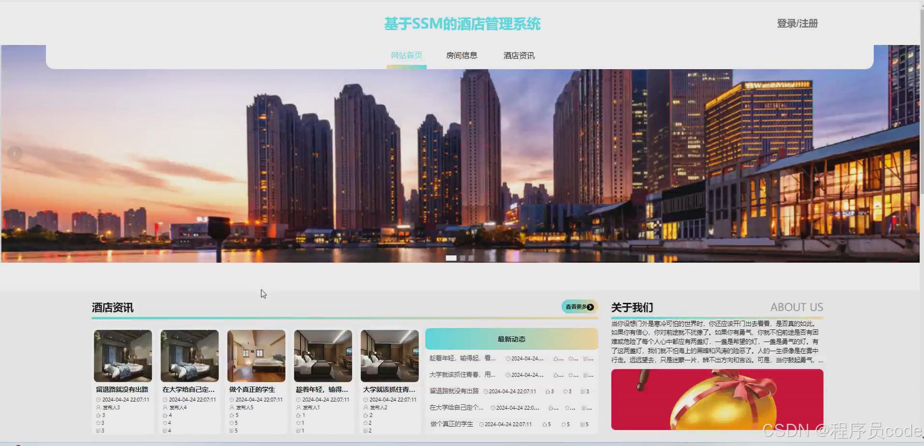924x446 pixels.
Task: Click the comment icon on 大学就该抓住青春 card
Action: pyautogui.click(x=365, y=430)
